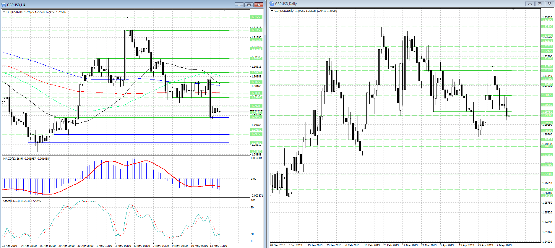
Task: Restore down the GBPUSD,Daily chart window
Action: click(x=540, y=4)
